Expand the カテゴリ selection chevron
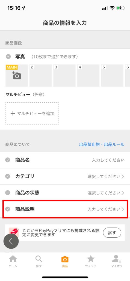 (x=123, y=176)
